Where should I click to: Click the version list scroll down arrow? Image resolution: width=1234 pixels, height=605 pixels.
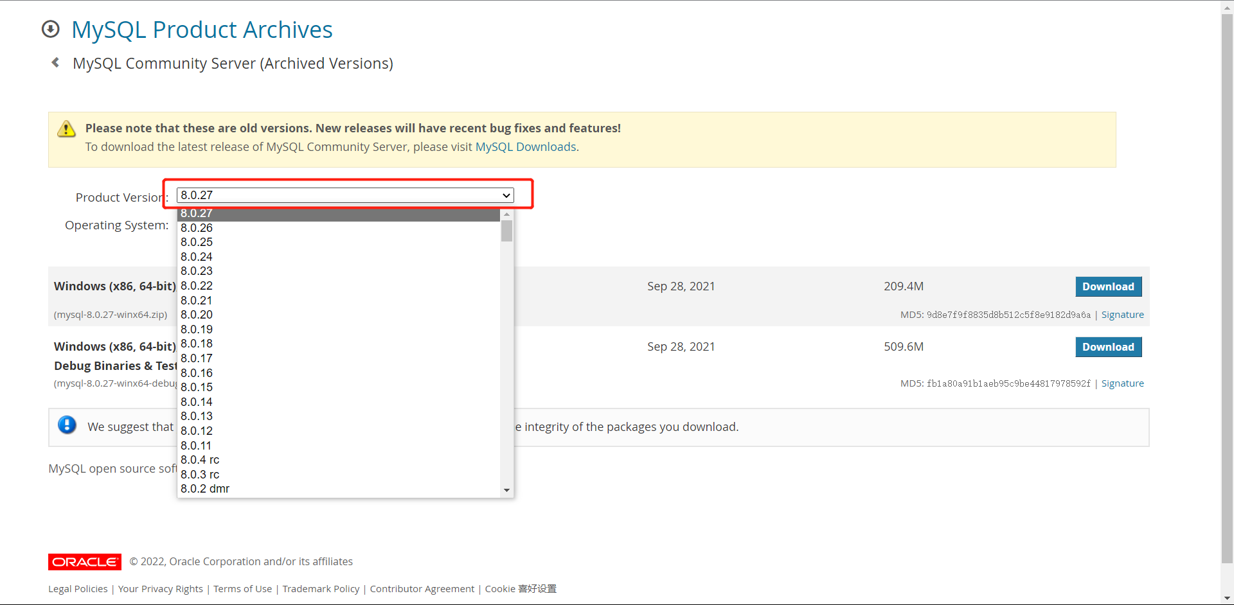point(506,491)
